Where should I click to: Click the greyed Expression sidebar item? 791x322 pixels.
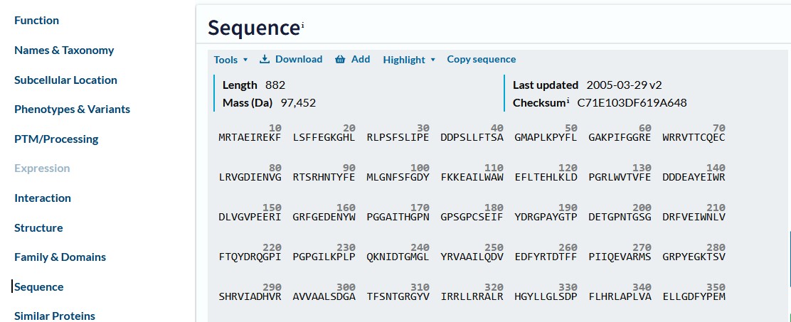pyautogui.click(x=42, y=168)
